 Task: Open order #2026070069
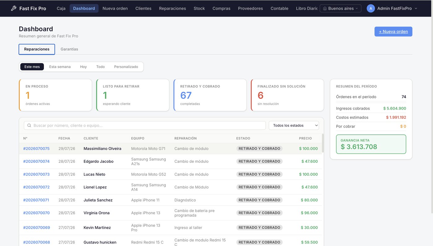tap(36, 227)
